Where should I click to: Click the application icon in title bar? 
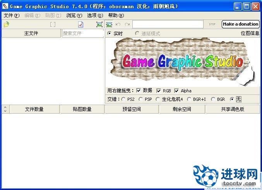[5, 6]
